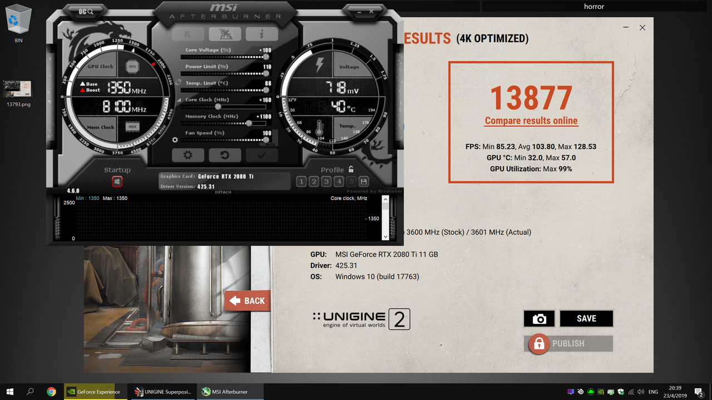This screenshot has width=712, height=400.
Task: Click the ENG language indicator
Action: pyautogui.click(x=653, y=392)
